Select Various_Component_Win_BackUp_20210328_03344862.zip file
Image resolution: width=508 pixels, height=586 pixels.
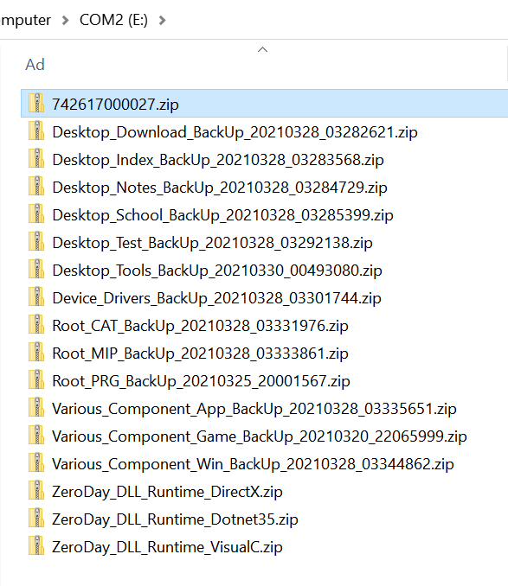pos(253,464)
